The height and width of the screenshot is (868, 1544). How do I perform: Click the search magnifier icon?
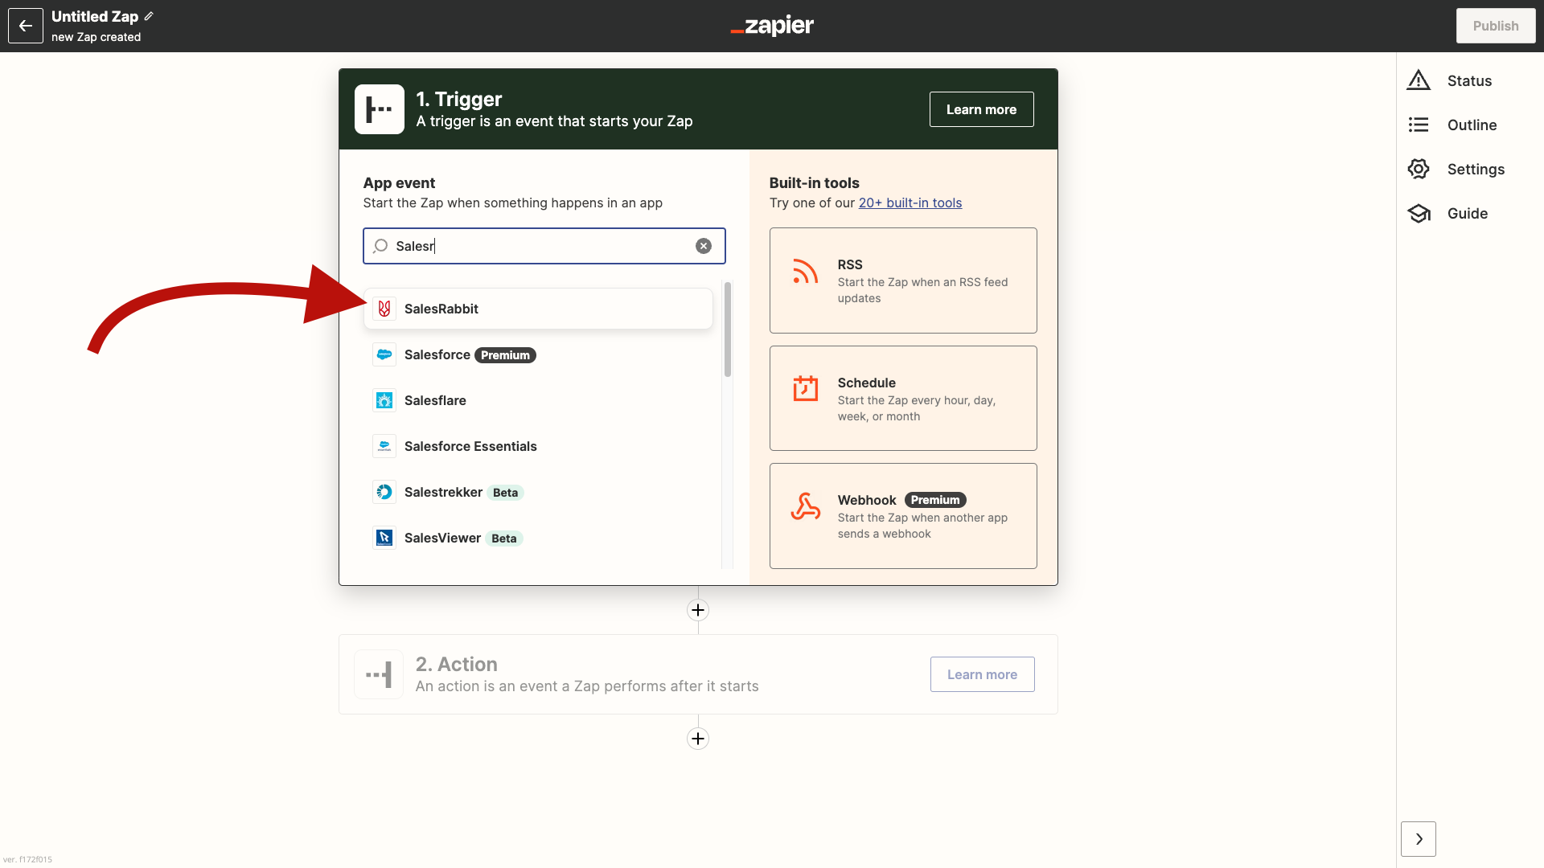pyautogui.click(x=380, y=246)
